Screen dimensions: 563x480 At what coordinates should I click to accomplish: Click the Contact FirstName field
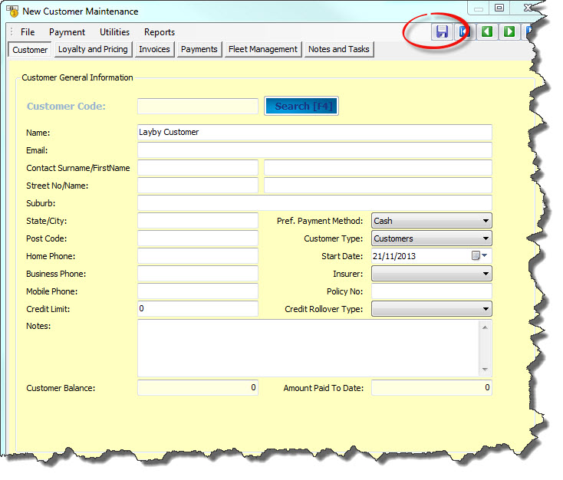click(377, 167)
